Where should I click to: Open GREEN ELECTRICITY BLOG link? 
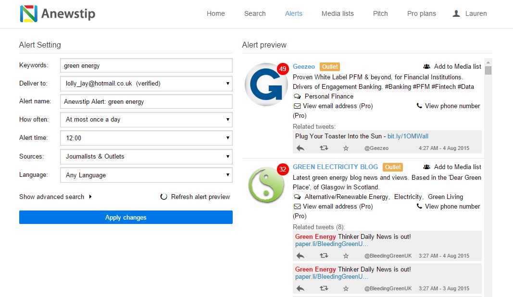335,167
